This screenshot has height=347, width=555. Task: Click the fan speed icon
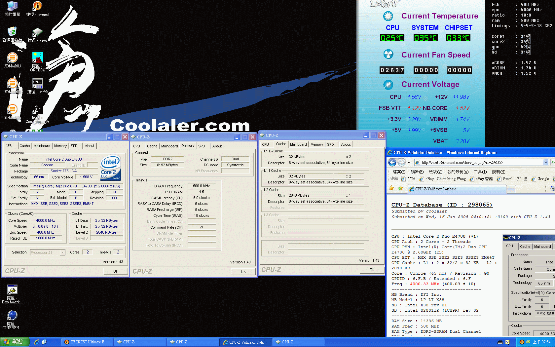(x=388, y=54)
